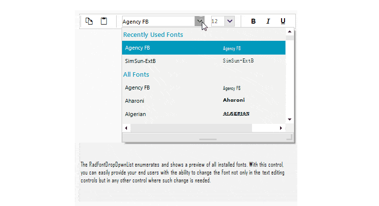The height and width of the screenshot is (206, 379).
Task: Click the horizontal scrollbar thumb
Action: (x=191, y=128)
